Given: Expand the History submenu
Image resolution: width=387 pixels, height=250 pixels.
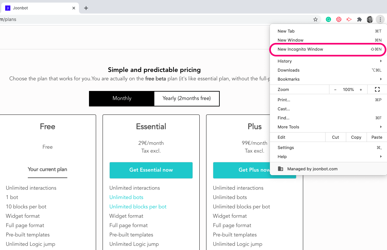Looking at the screenshot, I should click(x=328, y=61).
